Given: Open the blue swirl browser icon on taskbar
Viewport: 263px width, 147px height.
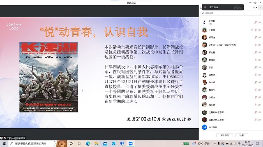Looking at the screenshot, I should click(113, 143).
